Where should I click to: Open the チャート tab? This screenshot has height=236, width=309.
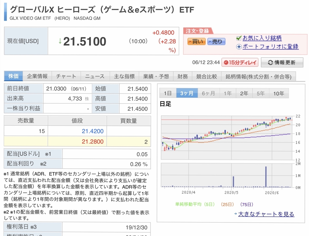point(66,76)
